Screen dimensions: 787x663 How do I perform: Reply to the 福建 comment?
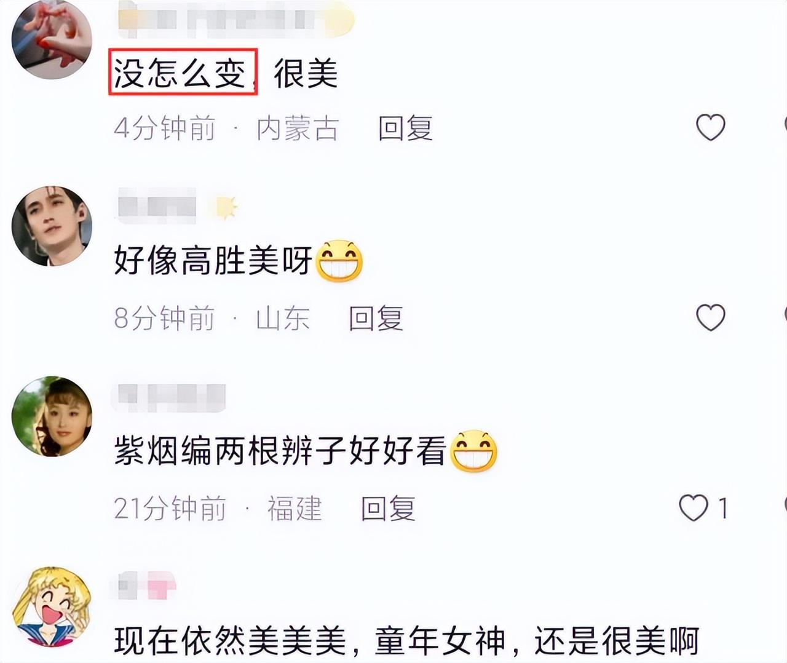[x=388, y=509]
